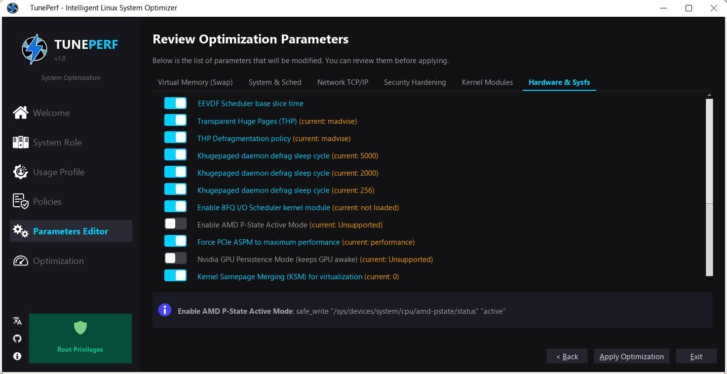
Task: Click the Root Privileges status panel
Action: (80, 338)
